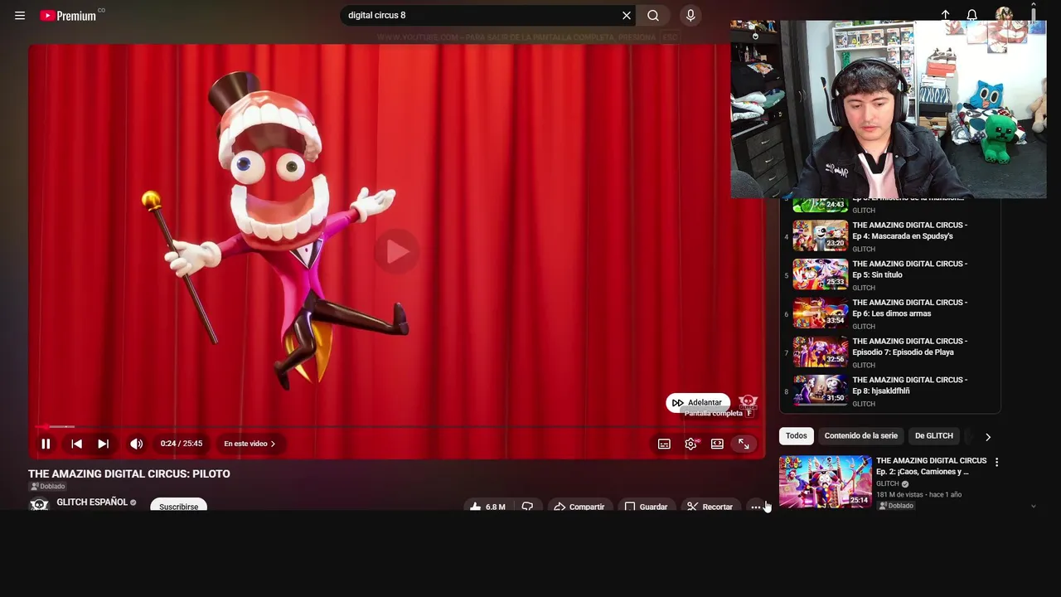This screenshot has width=1061, height=597.
Task: Click the GLITCH channel watermark in the player
Action: (749, 403)
